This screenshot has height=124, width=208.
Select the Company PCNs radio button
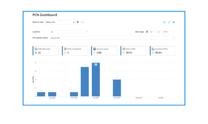tap(153, 53)
